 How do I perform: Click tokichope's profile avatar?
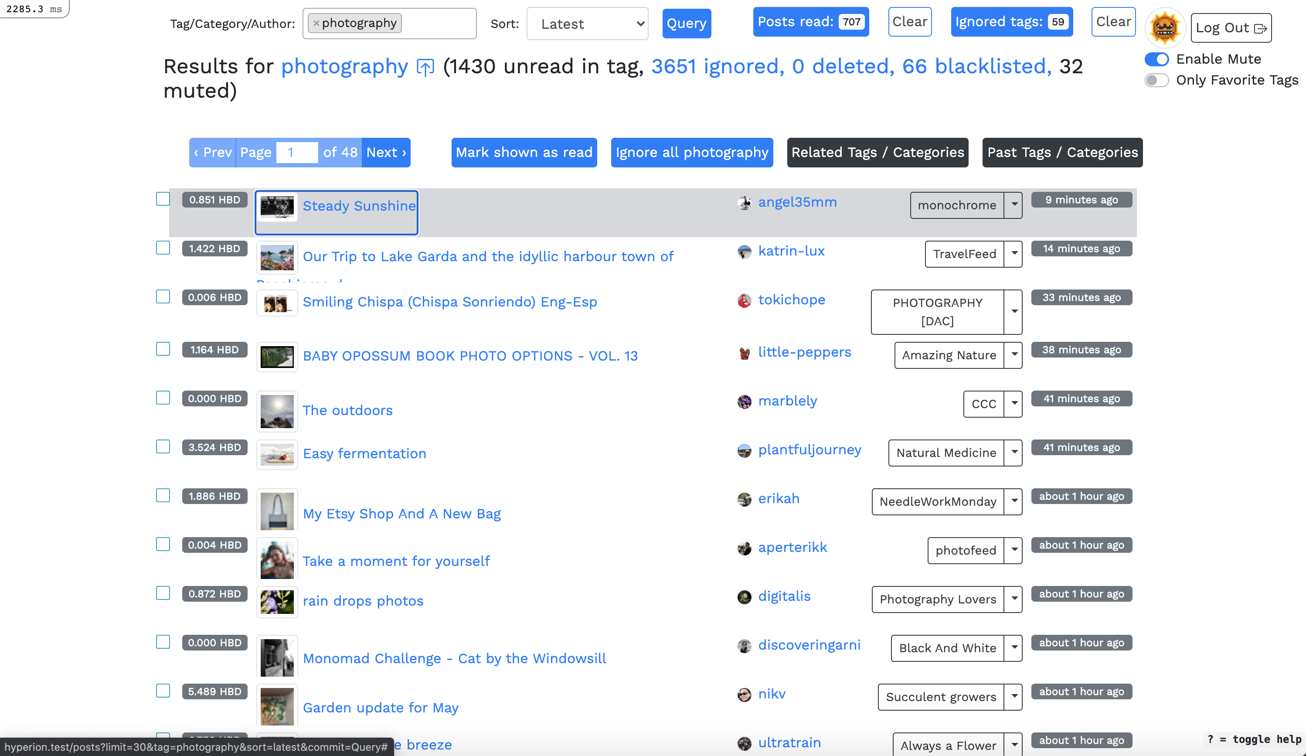click(x=744, y=300)
